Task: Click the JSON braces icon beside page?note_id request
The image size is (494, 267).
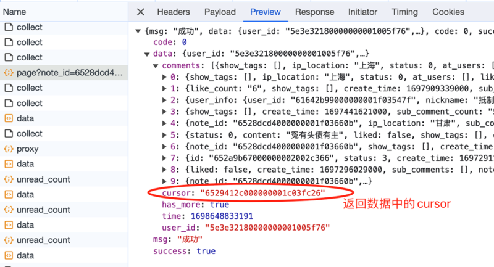Action: pyautogui.click(x=9, y=73)
